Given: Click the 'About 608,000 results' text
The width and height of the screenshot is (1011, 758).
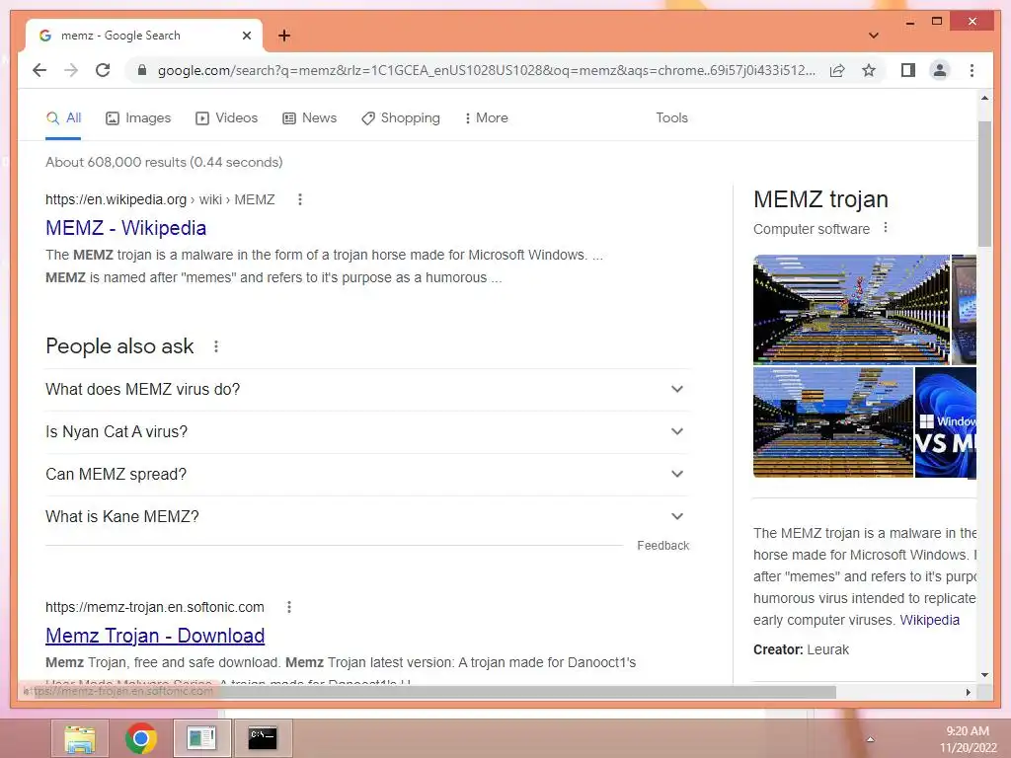Looking at the screenshot, I should pos(164,163).
